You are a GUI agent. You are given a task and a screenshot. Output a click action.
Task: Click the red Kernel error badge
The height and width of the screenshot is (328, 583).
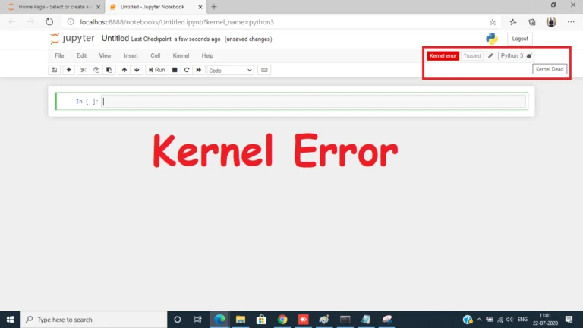click(x=443, y=55)
